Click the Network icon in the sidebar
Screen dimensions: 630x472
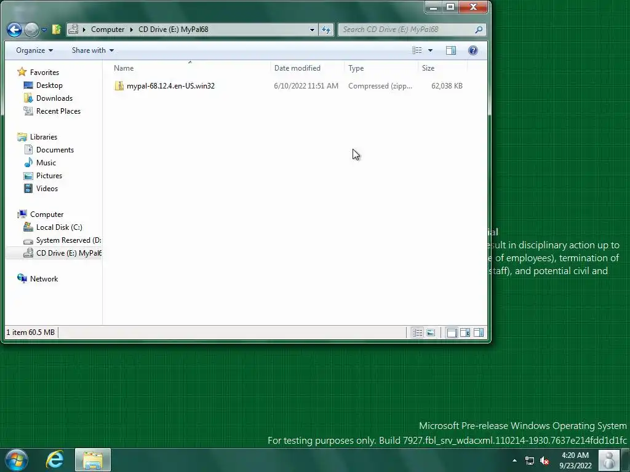coord(22,278)
